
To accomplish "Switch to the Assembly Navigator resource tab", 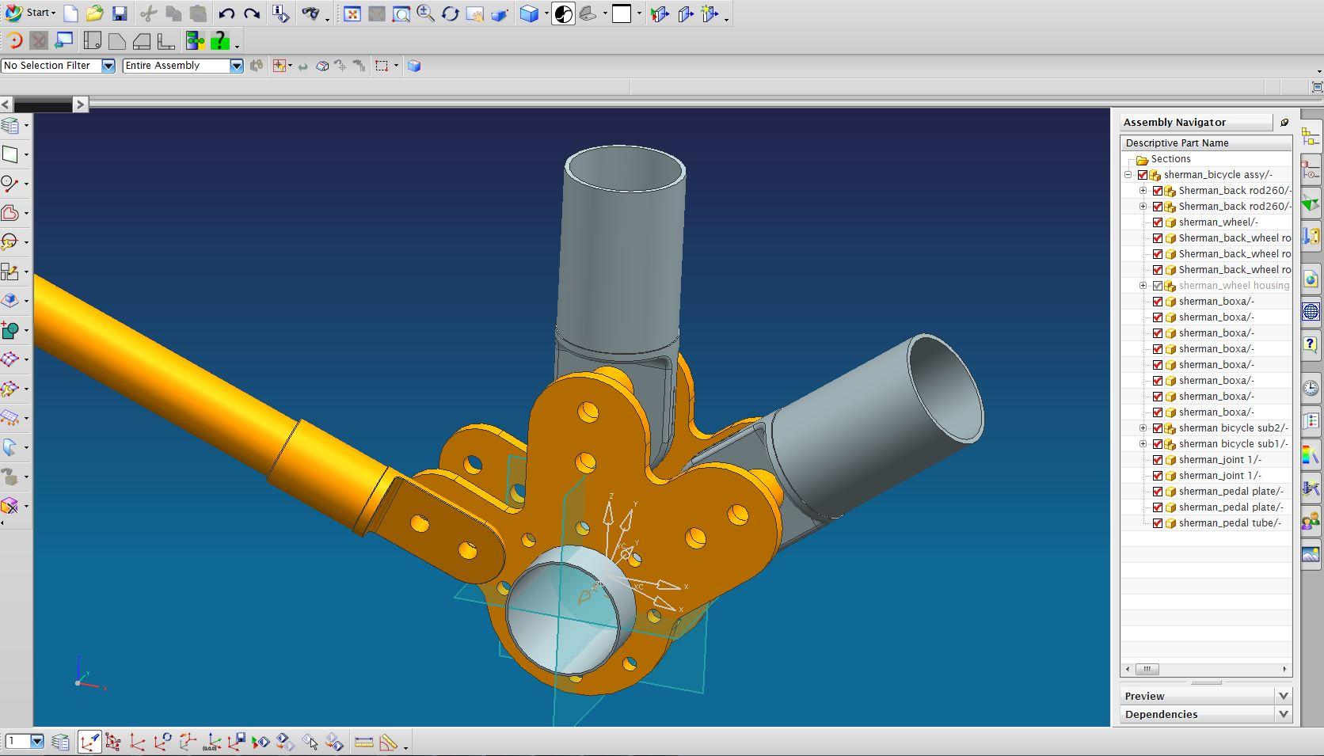I will tap(1311, 136).
